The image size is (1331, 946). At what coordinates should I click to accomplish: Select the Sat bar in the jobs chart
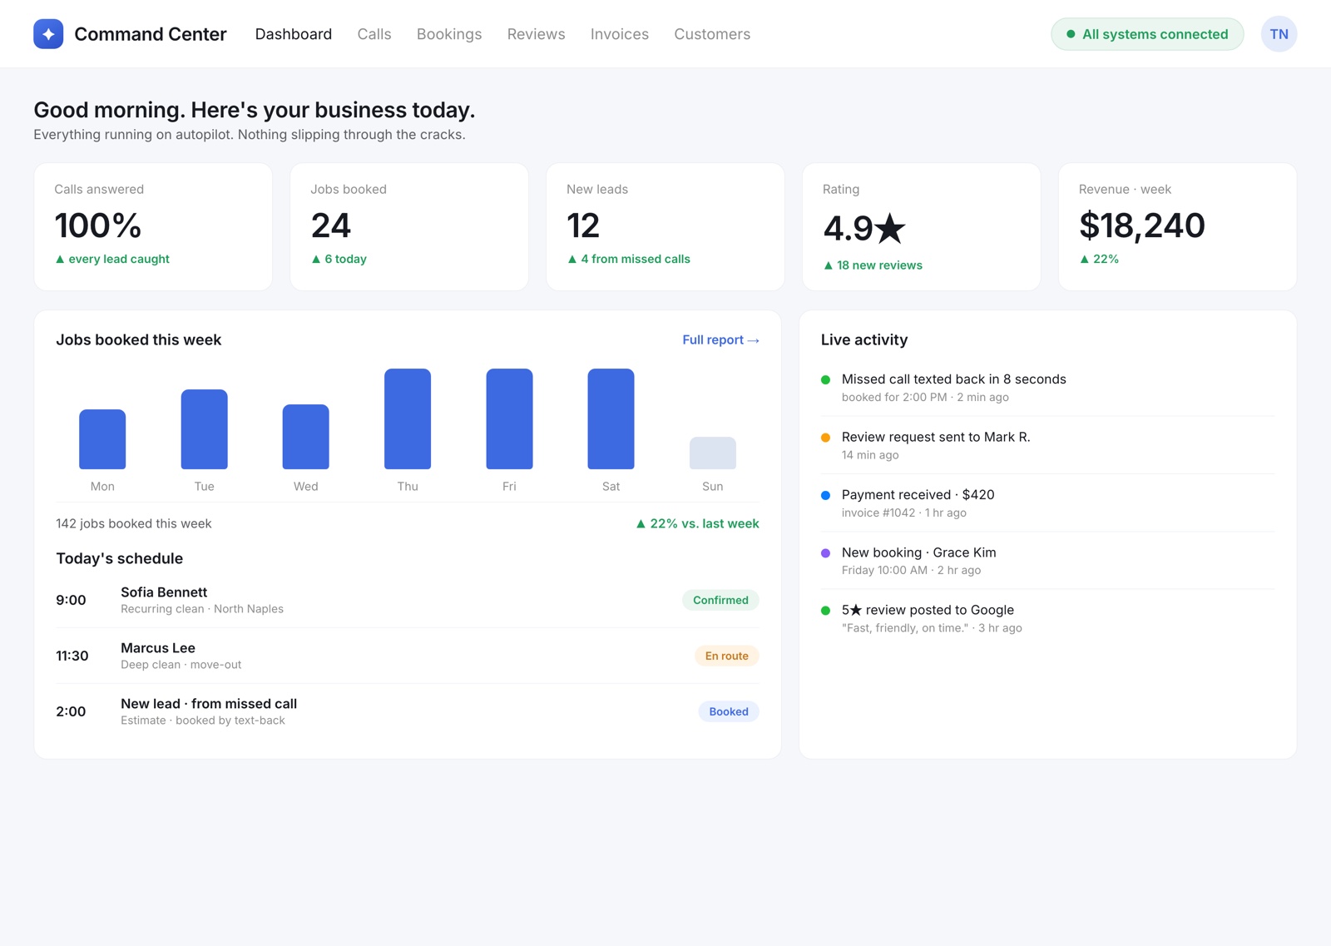pos(611,419)
